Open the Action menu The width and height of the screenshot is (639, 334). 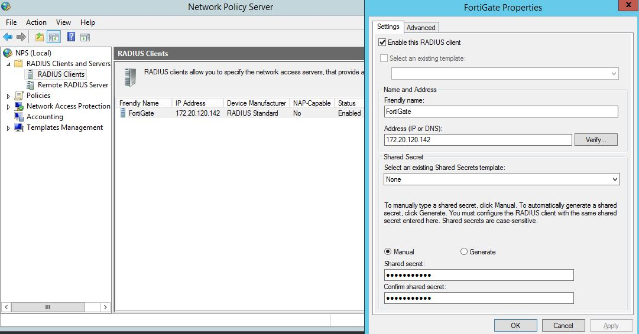click(36, 22)
